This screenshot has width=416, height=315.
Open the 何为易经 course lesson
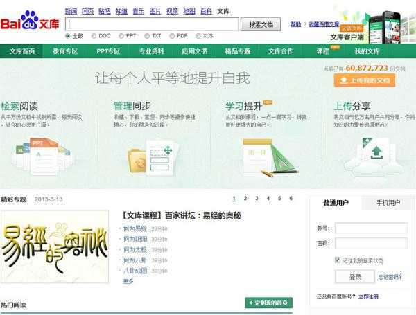(x=135, y=228)
